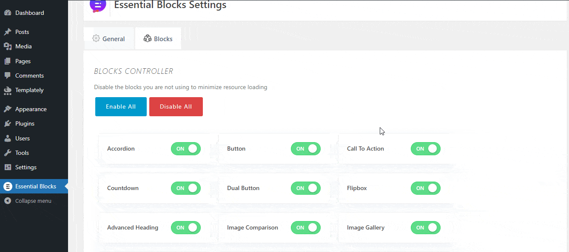Click the Dashboard gauge icon

(7, 13)
